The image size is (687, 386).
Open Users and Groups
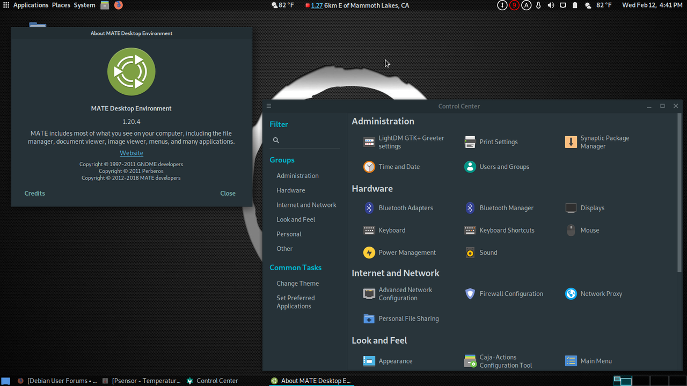tap(496, 167)
